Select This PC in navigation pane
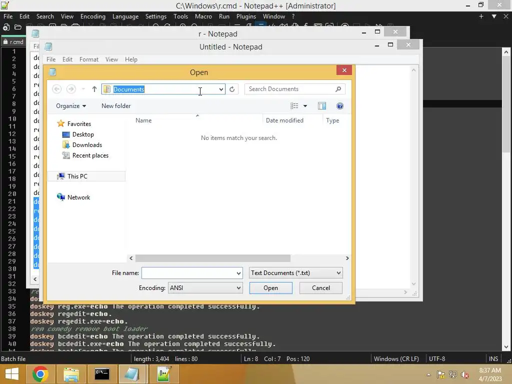This screenshot has width=512, height=384. pos(77,176)
